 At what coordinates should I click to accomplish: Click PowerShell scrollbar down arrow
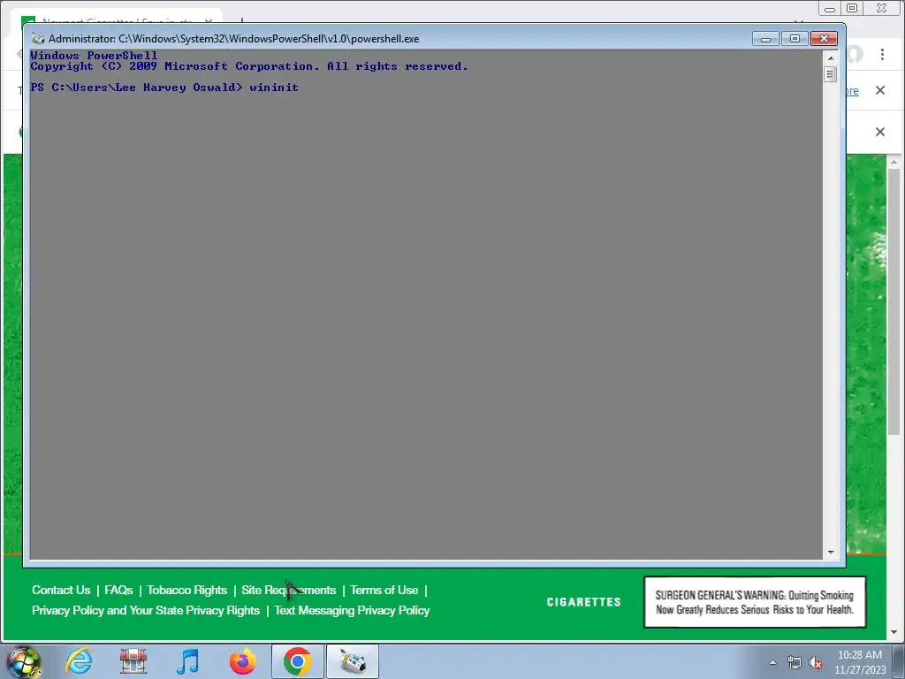(x=831, y=552)
